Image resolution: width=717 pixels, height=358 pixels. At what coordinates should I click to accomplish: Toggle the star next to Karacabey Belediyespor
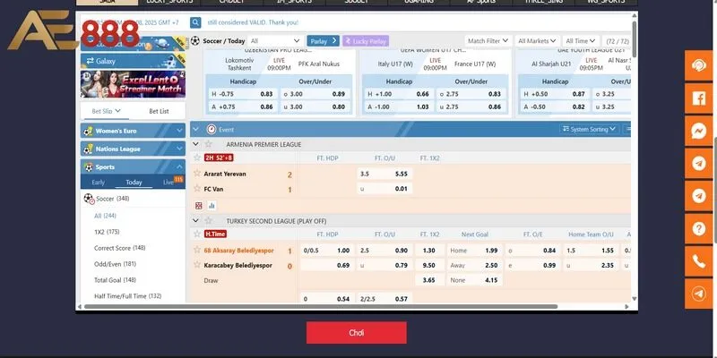pyautogui.click(x=197, y=266)
